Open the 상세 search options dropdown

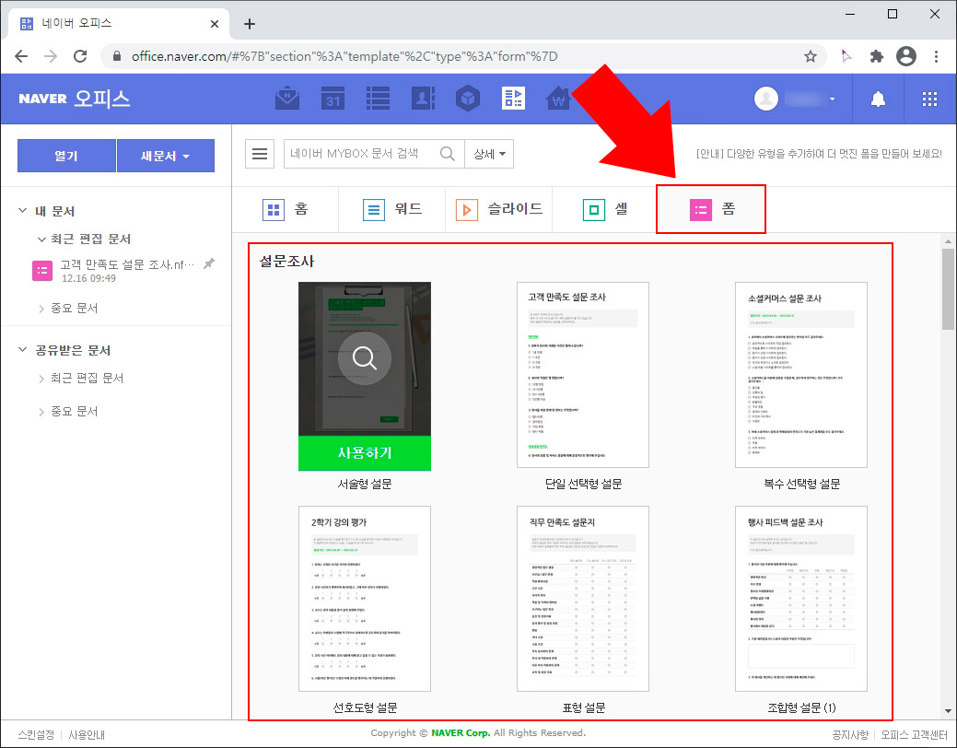489,154
